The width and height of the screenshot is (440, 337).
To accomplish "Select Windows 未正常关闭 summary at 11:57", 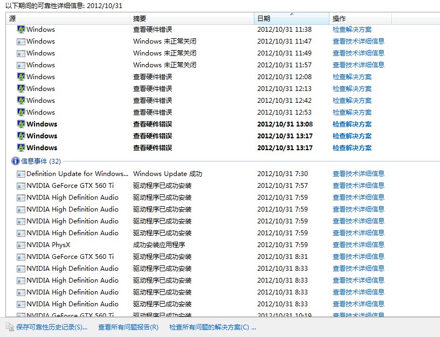I will [164, 65].
